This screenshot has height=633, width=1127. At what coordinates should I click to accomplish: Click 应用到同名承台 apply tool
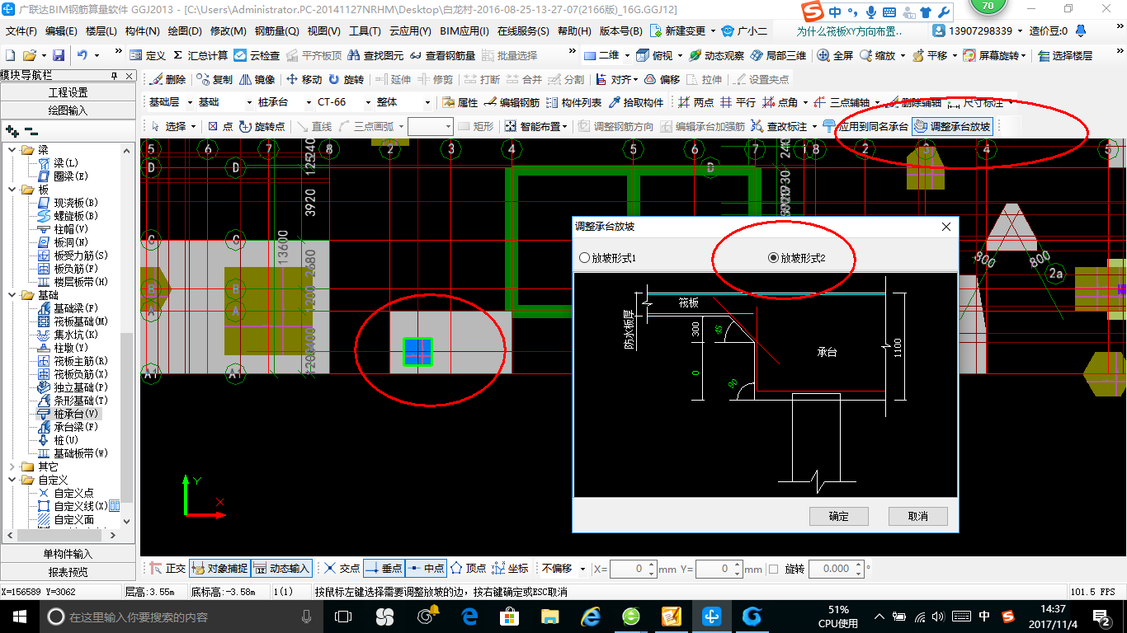click(866, 126)
